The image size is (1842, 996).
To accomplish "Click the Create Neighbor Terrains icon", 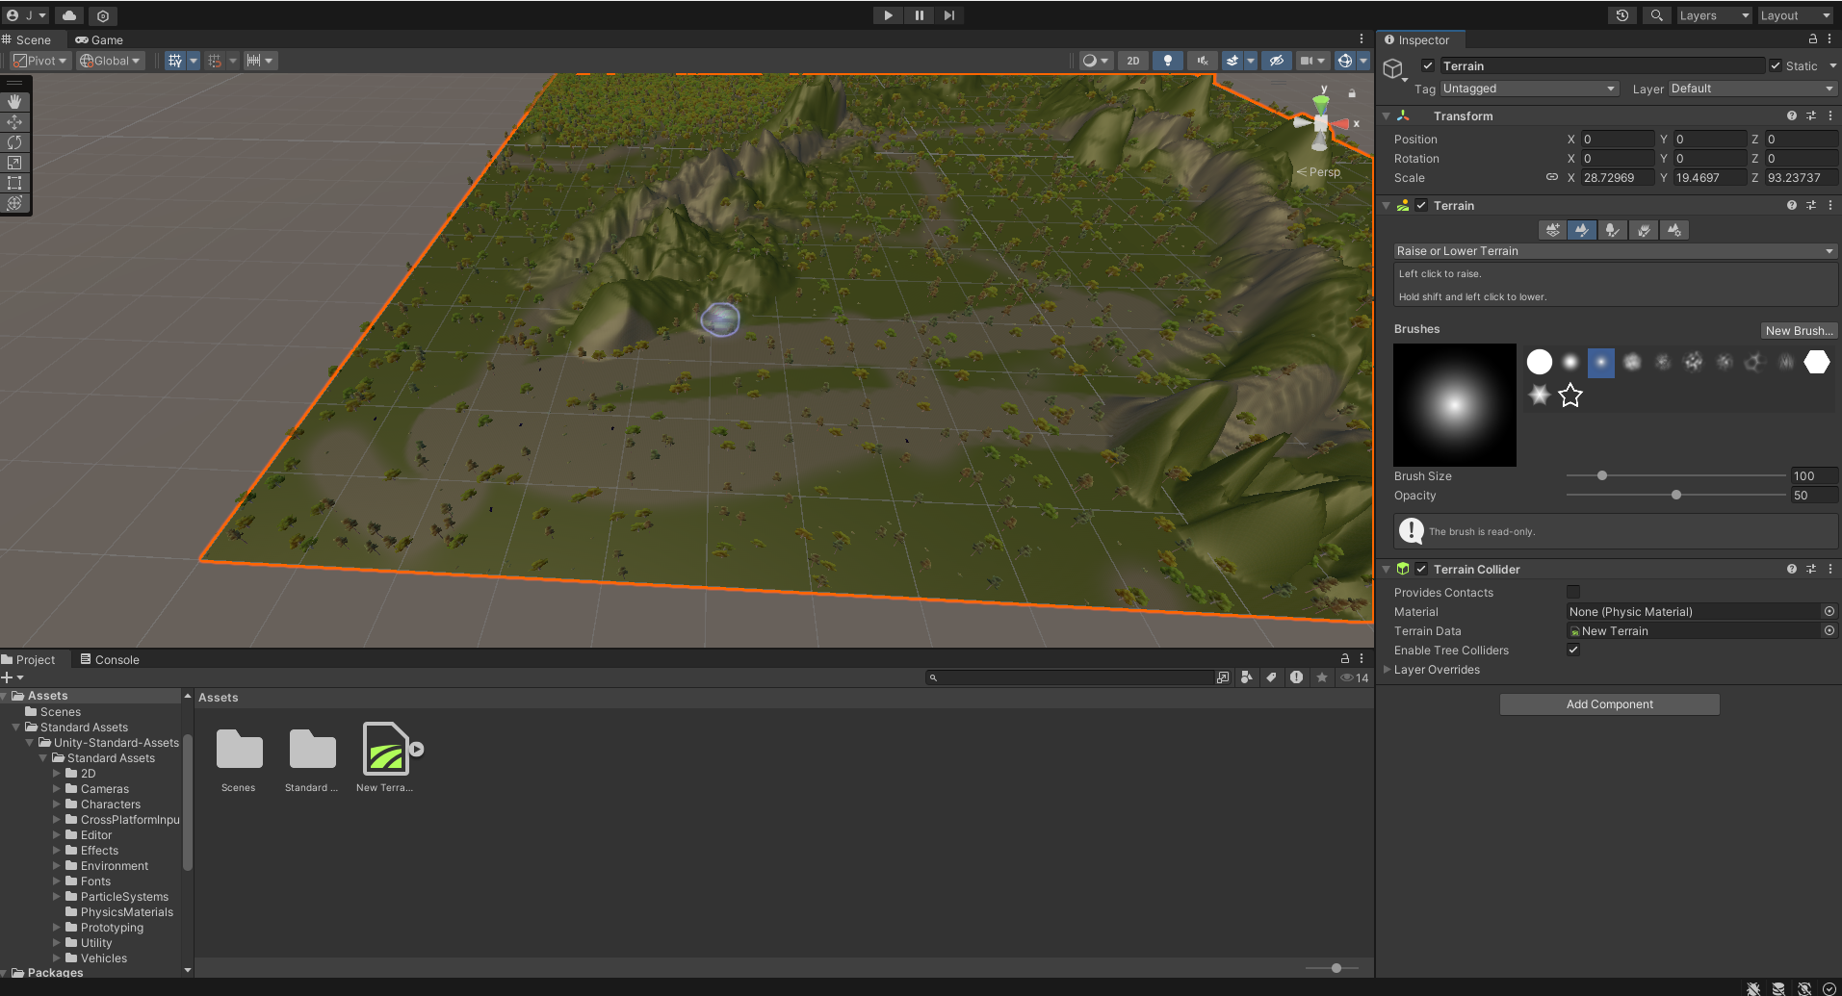I will pos(1552,230).
